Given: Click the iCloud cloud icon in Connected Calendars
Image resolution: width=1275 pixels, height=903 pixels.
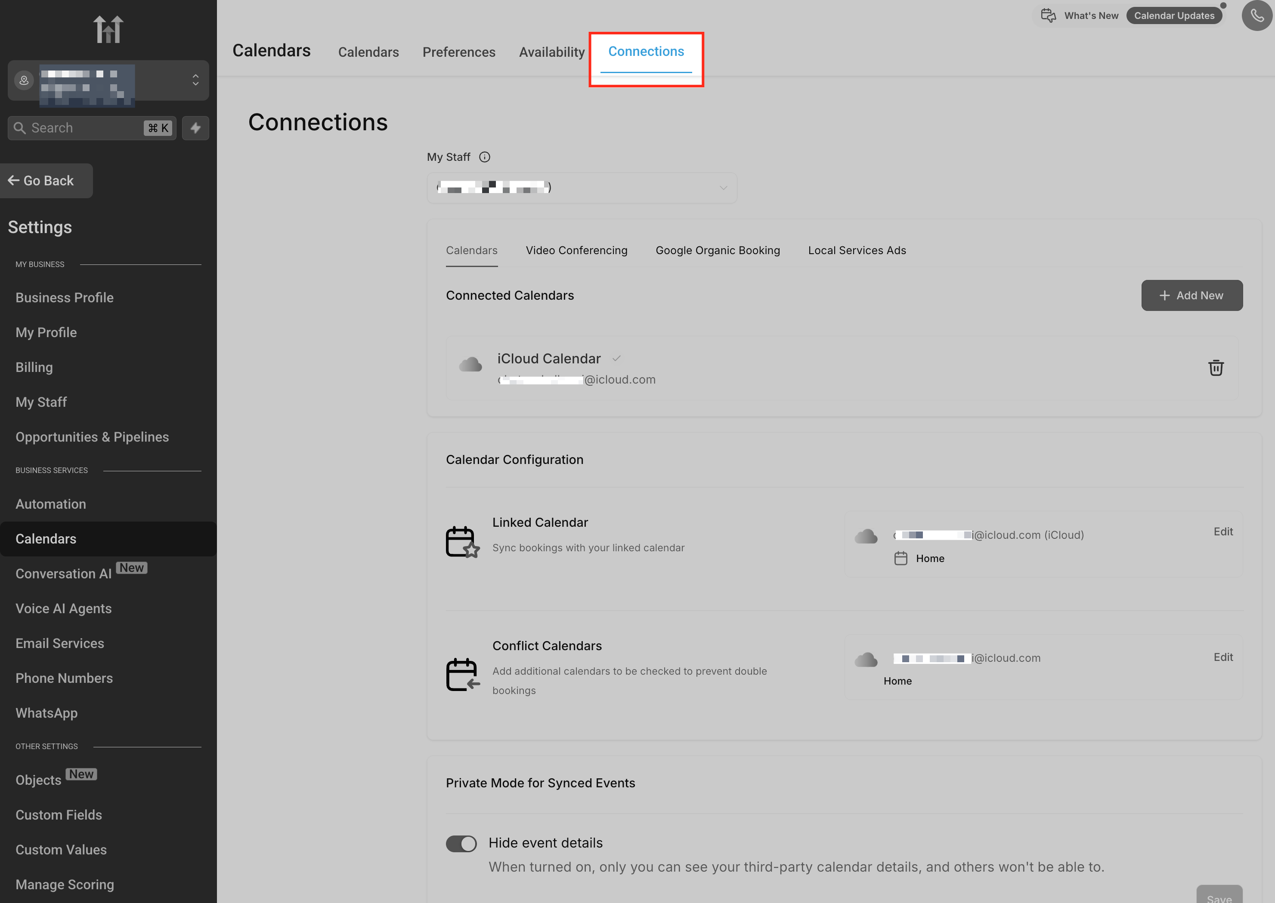Looking at the screenshot, I should (470, 365).
